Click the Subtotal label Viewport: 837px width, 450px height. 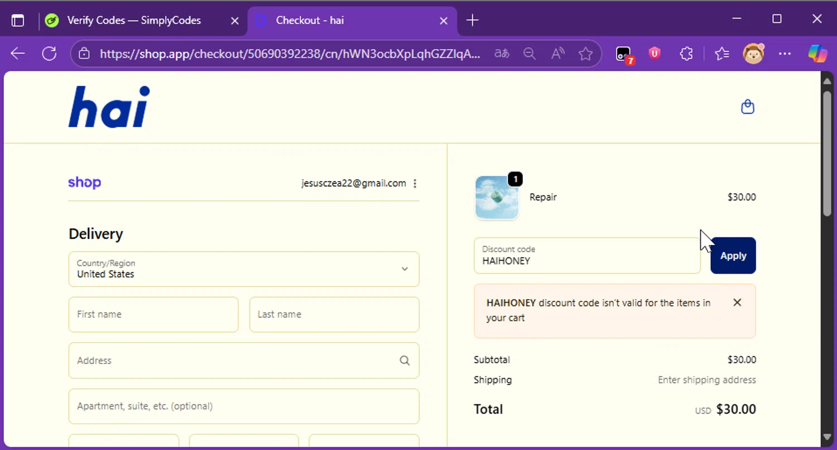tap(492, 360)
